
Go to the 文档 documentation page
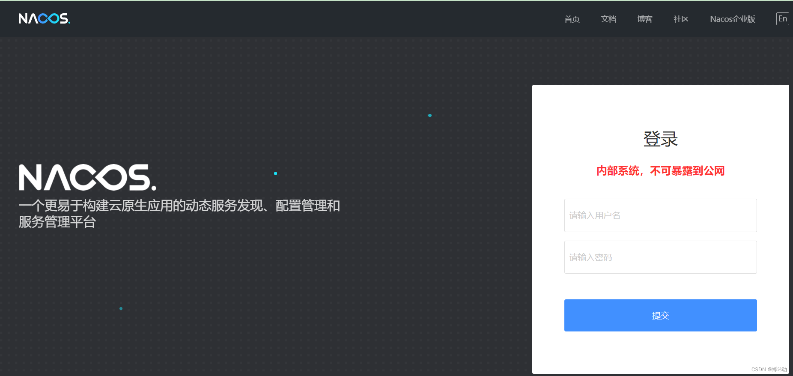point(608,19)
